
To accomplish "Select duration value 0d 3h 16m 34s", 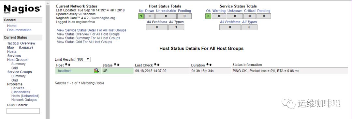I will (202, 71).
